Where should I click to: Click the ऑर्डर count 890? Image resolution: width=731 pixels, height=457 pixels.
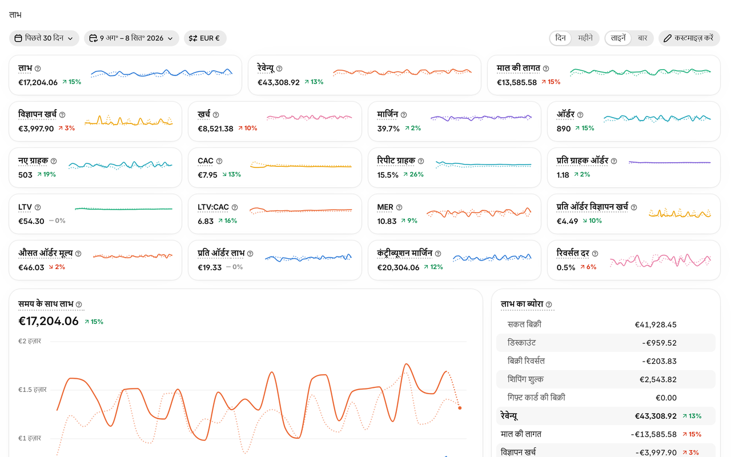[x=564, y=129]
